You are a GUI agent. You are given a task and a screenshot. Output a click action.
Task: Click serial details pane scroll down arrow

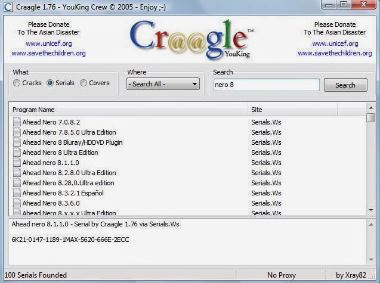pyautogui.click(x=371, y=260)
